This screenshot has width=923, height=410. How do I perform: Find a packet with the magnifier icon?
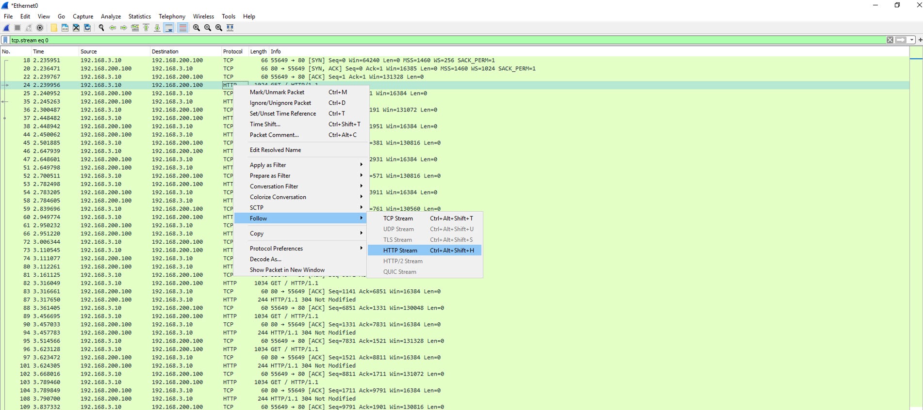(101, 28)
